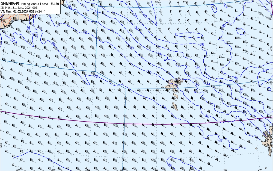The width and height of the screenshot is (273, 171).
Task: Click the 'DMI/NEA-FI: Hiti og vindur í hæð - FL180' title
Action: 30,4
